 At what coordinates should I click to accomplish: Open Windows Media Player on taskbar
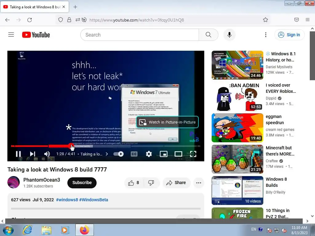[65, 230]
